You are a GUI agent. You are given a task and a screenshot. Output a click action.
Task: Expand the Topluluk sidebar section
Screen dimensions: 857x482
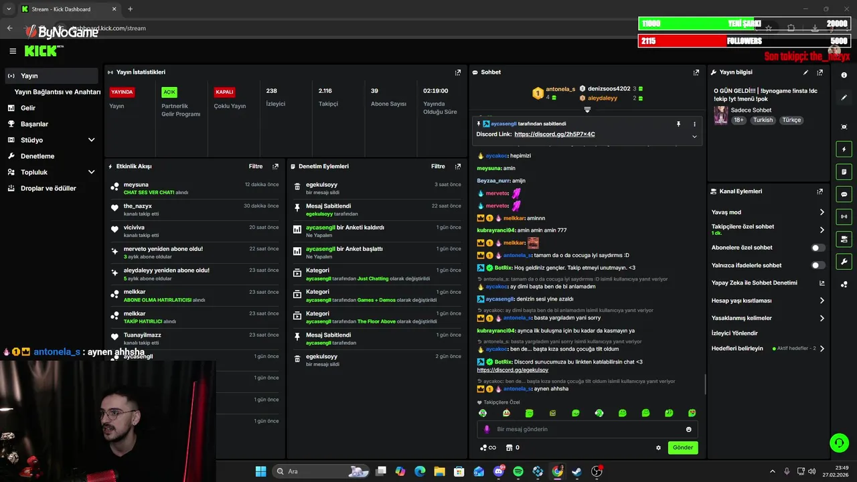tap(92, 172)
